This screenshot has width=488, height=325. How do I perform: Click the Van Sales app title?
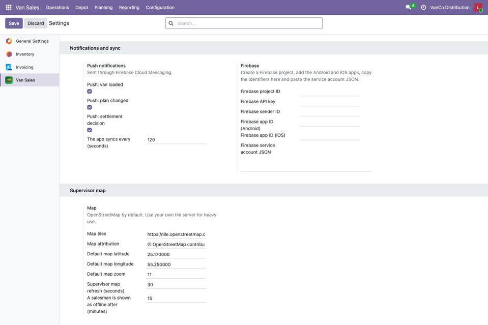[x=27, y=8]
